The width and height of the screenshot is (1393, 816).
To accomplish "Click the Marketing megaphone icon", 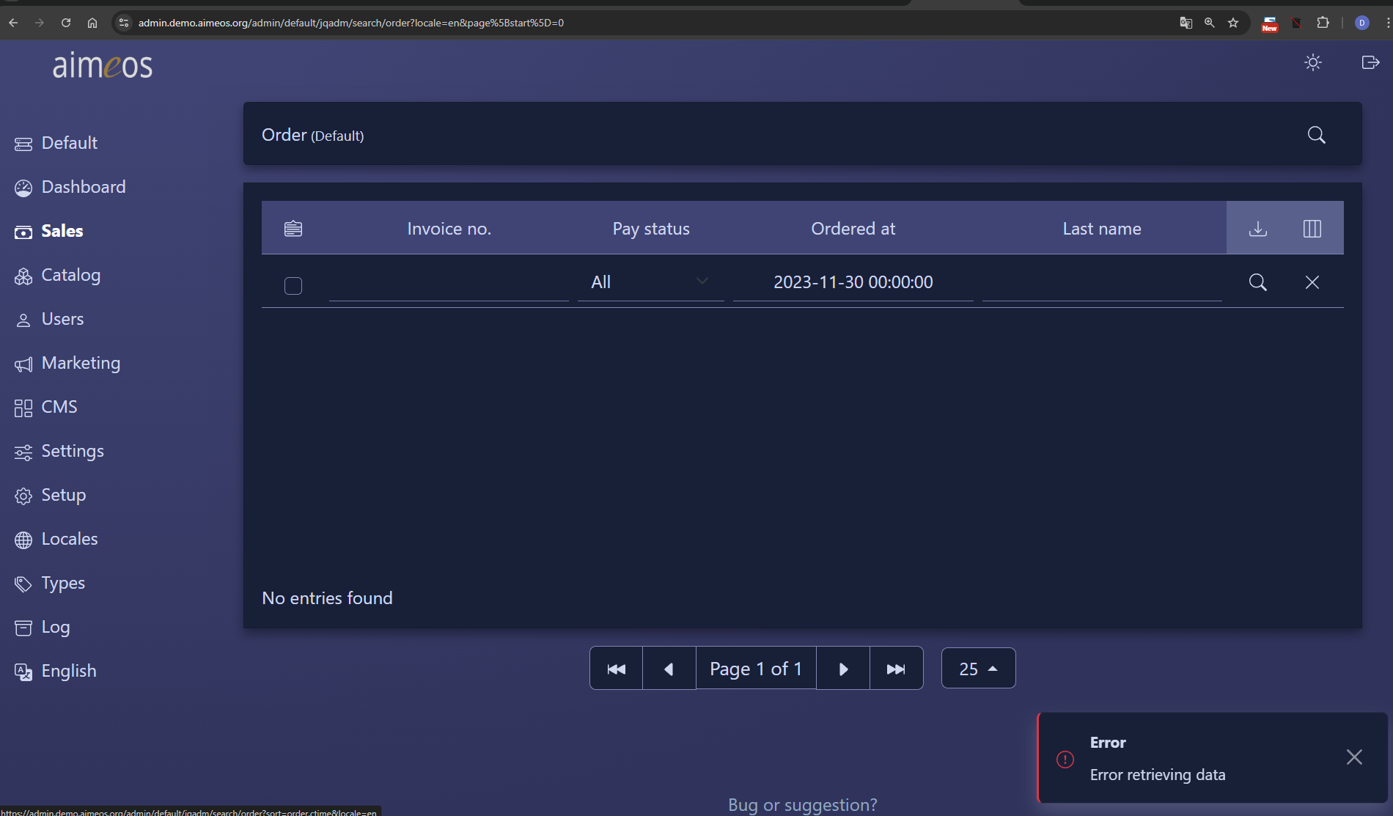I will pos(23,364).
